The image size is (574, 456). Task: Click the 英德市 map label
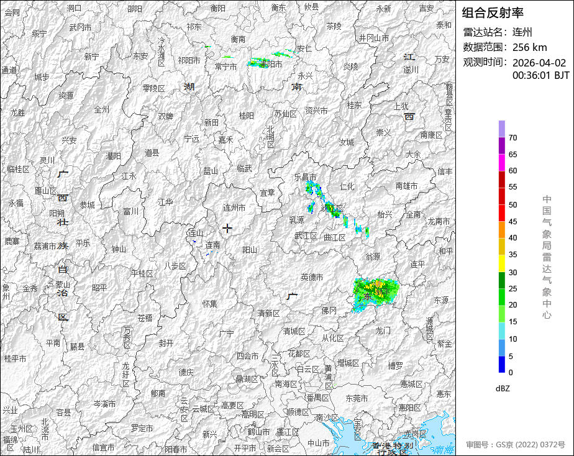tap(312, 278)
